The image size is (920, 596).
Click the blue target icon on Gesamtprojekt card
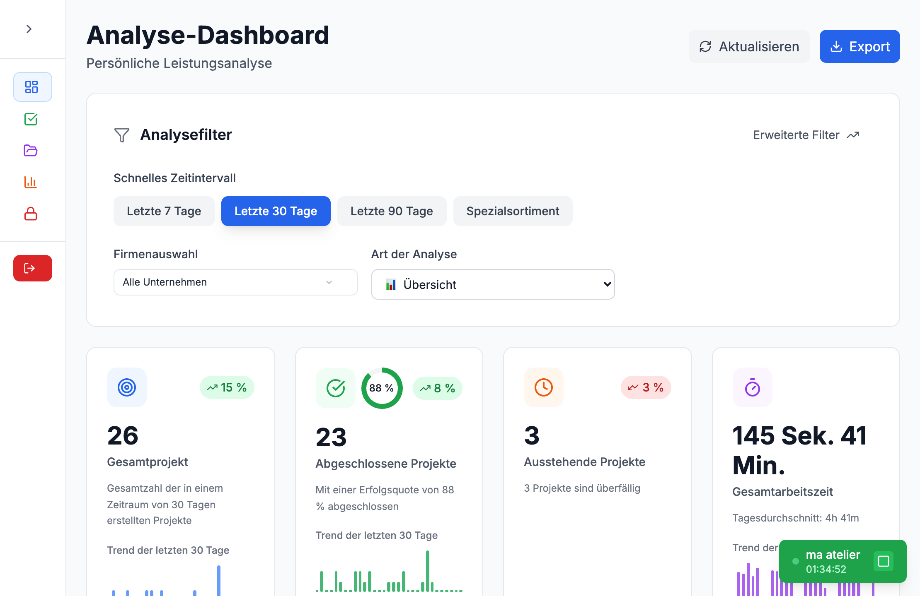(x=127, y=387)
